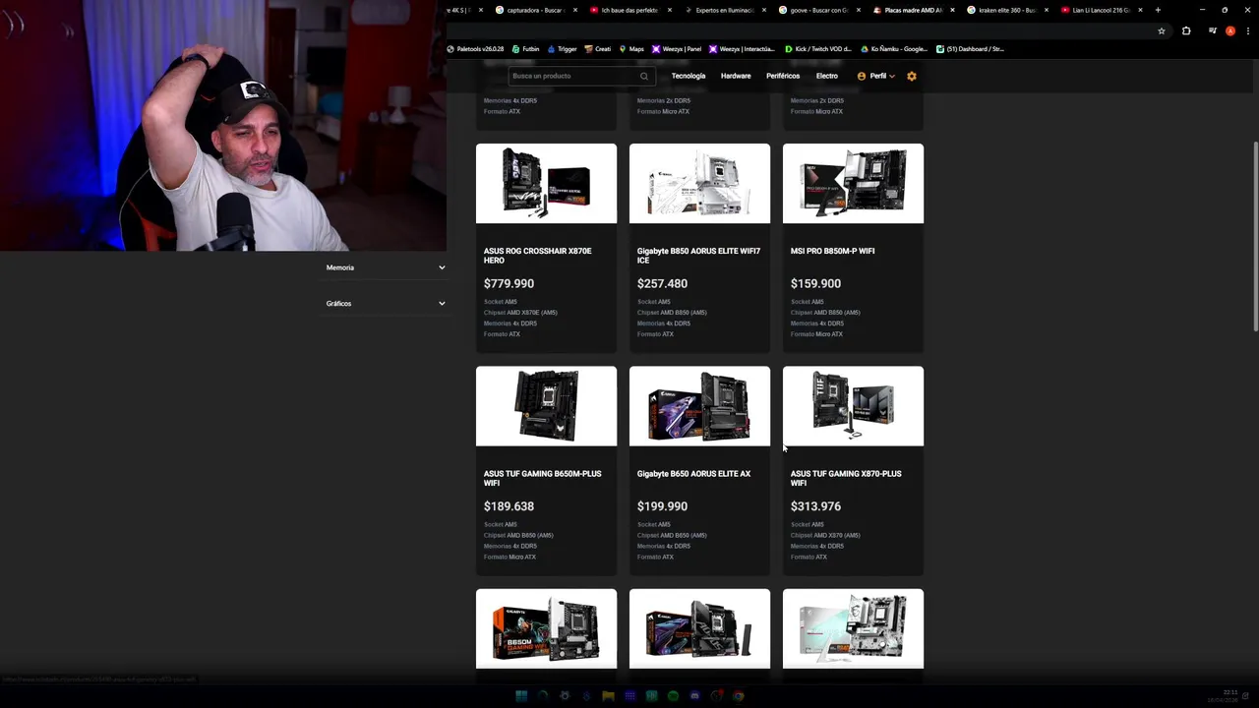Open Discord from the taskbar

coord(694,695)
